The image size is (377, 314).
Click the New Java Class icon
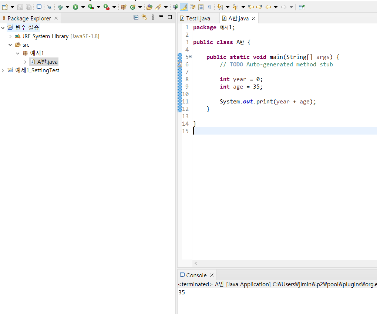point(133,7)
